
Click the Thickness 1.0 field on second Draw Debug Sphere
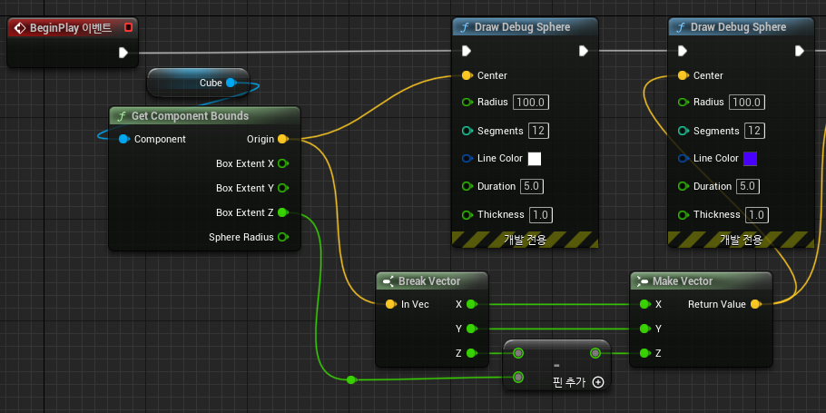point(757,214)
